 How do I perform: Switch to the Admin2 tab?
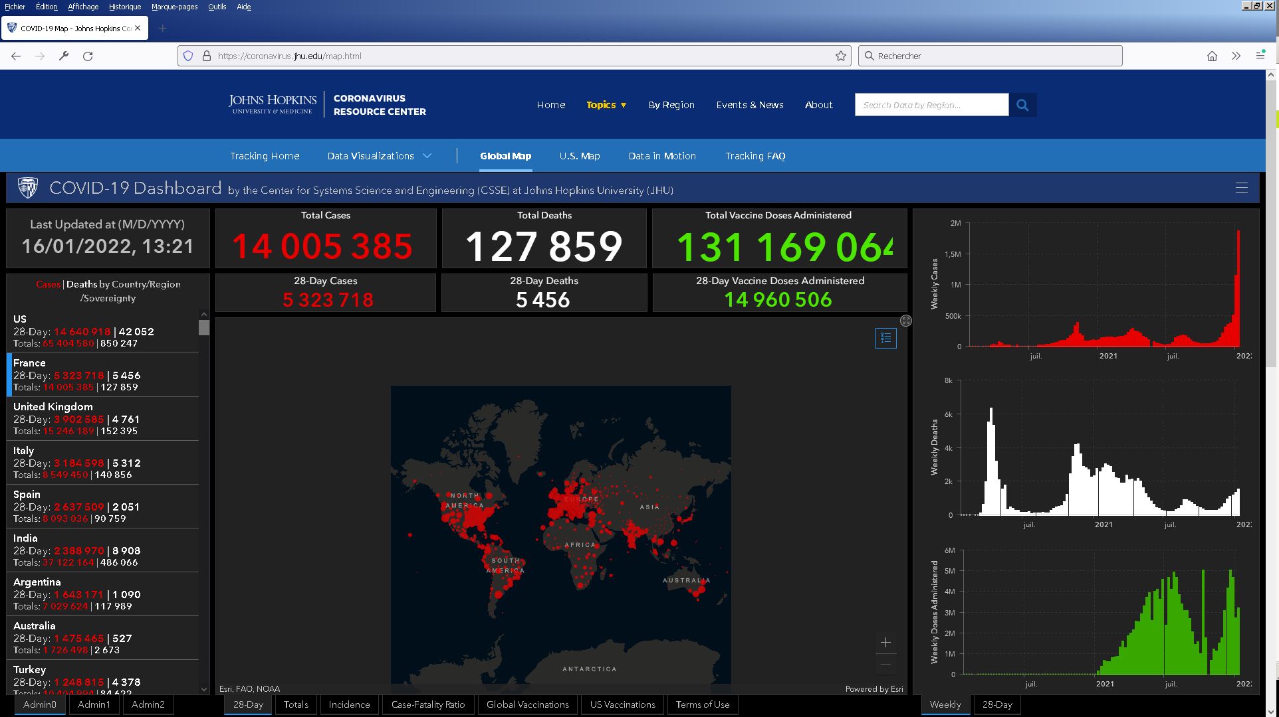[148, 704]
